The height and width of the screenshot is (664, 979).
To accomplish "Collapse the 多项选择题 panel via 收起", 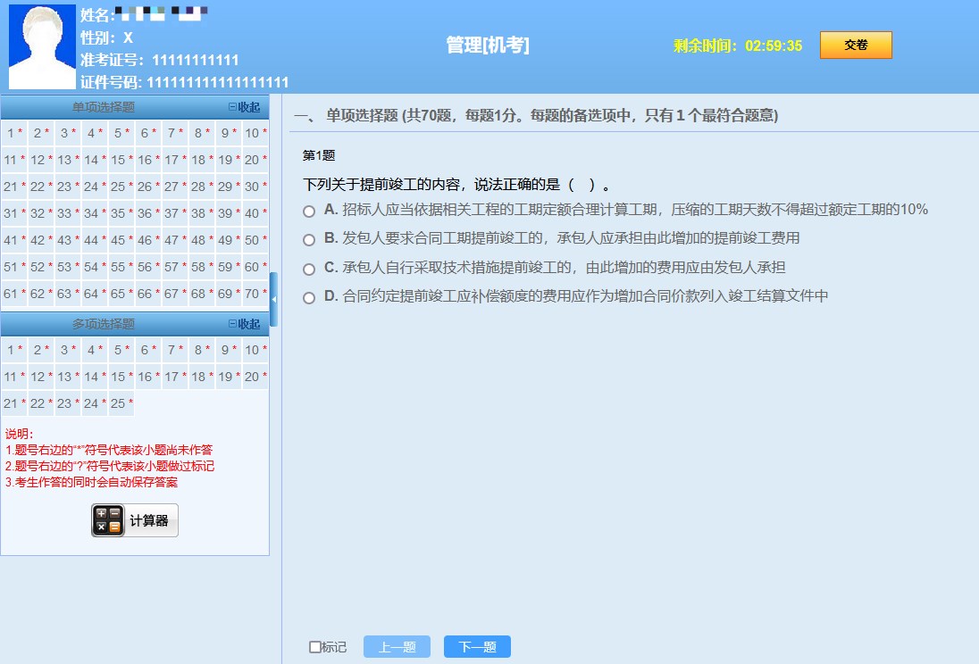I will coord(245,324).
